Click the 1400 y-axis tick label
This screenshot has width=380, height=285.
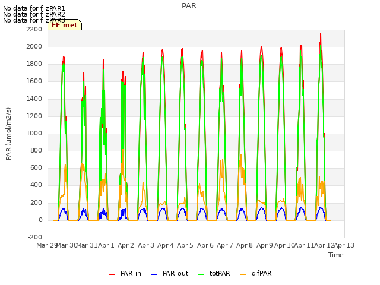34,99
